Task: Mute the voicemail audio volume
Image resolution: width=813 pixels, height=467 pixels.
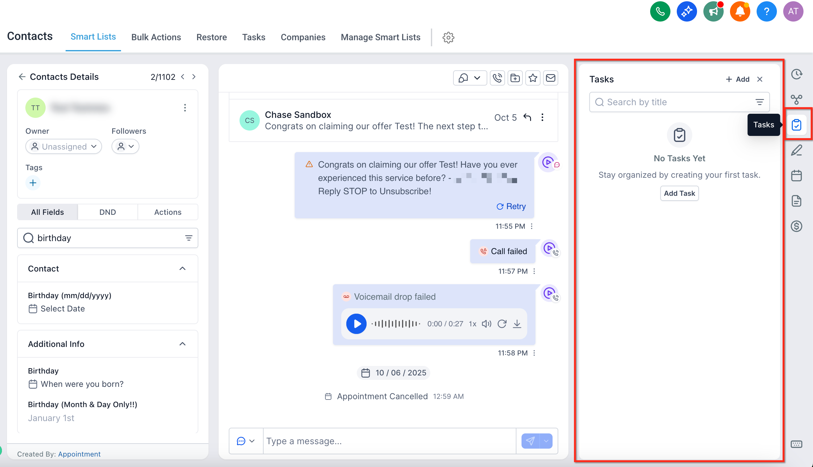Action: click(x=486, y=324)
